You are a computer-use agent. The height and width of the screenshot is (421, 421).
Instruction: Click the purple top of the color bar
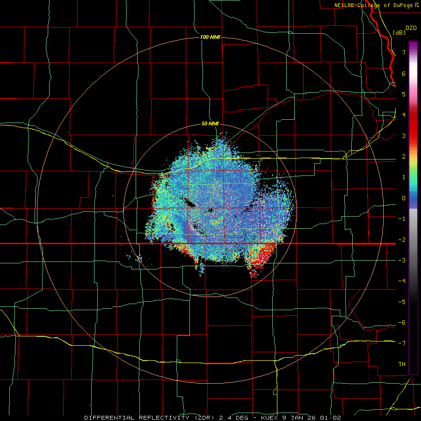413,46
